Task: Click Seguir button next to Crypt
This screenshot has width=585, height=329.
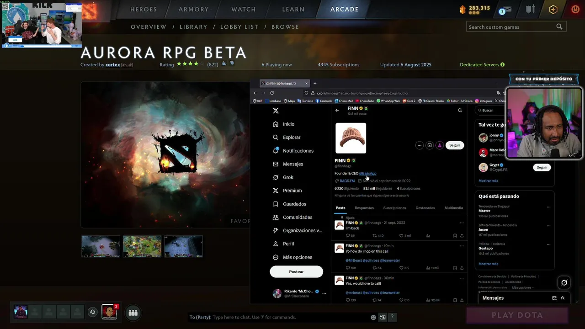Action: tap(542, 168)
